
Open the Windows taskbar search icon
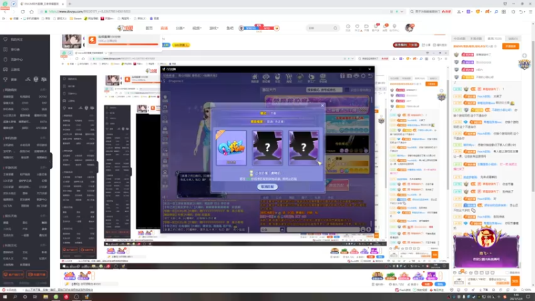coord(15,297)
